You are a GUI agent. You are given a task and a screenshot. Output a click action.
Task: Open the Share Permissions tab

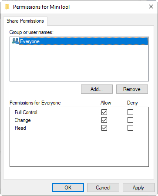[25, 21]
